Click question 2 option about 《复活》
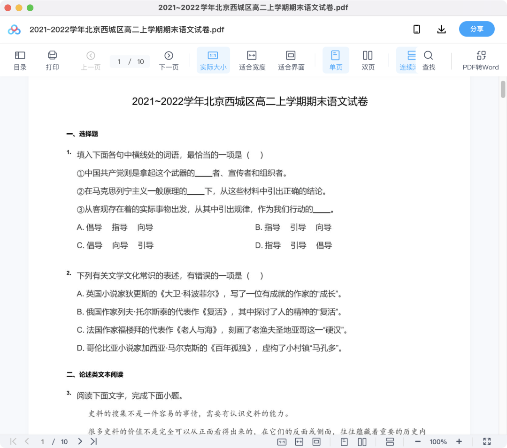The height and width of the screenshot is (448, 507). [x=209, y=312]
